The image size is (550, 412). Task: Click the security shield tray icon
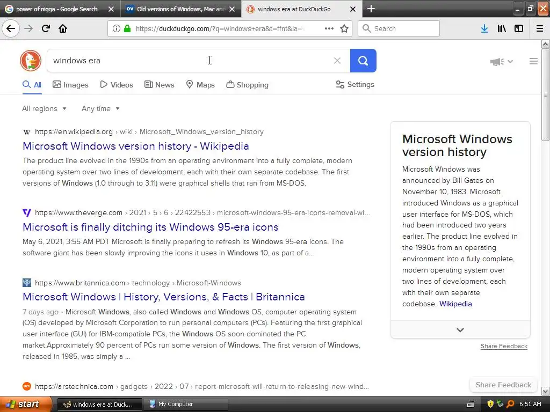click(x=490, y=404)
